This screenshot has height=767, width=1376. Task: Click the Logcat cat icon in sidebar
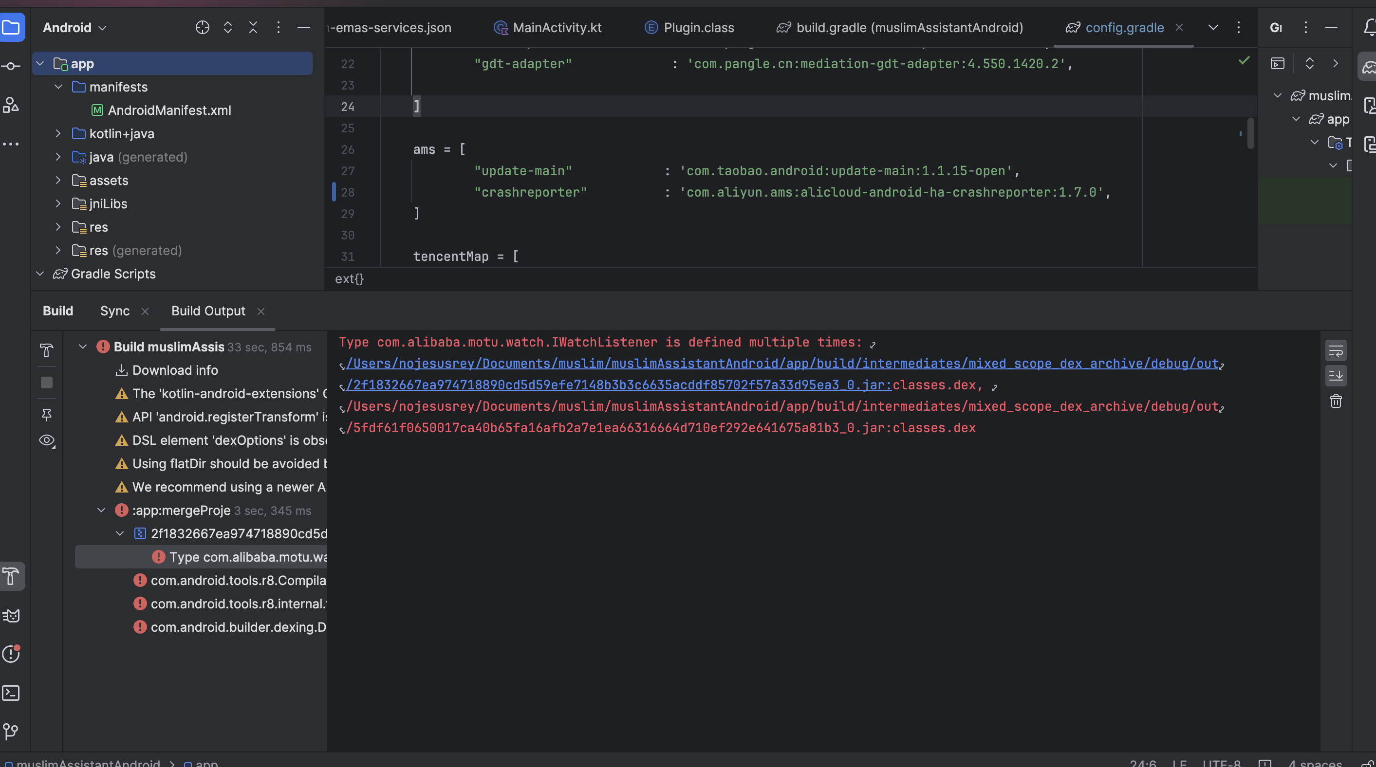click(11, 616)
